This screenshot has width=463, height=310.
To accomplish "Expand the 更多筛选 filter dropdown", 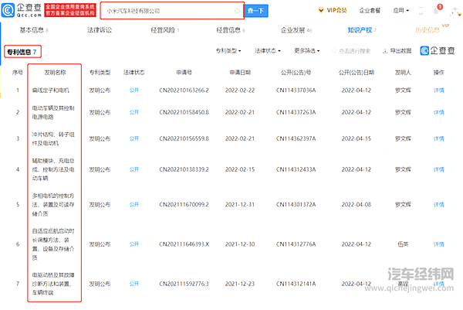I will point(307,51).
